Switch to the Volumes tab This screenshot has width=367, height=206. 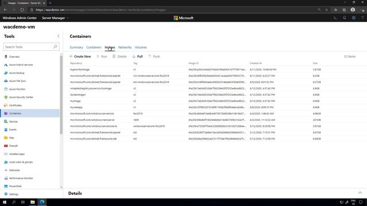pyautogui.click(x=140, y=47)
